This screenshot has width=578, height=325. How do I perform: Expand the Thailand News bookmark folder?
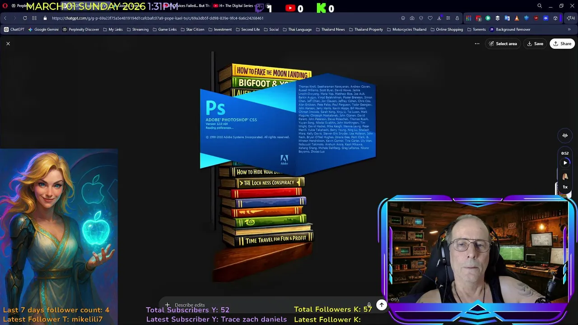[x=331, y=29]
